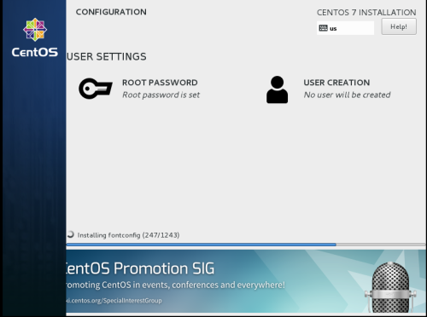Click the SpecialInterestGroup wiki link
The height and width of the screenshot is (317, 427).
pos(114,301)
